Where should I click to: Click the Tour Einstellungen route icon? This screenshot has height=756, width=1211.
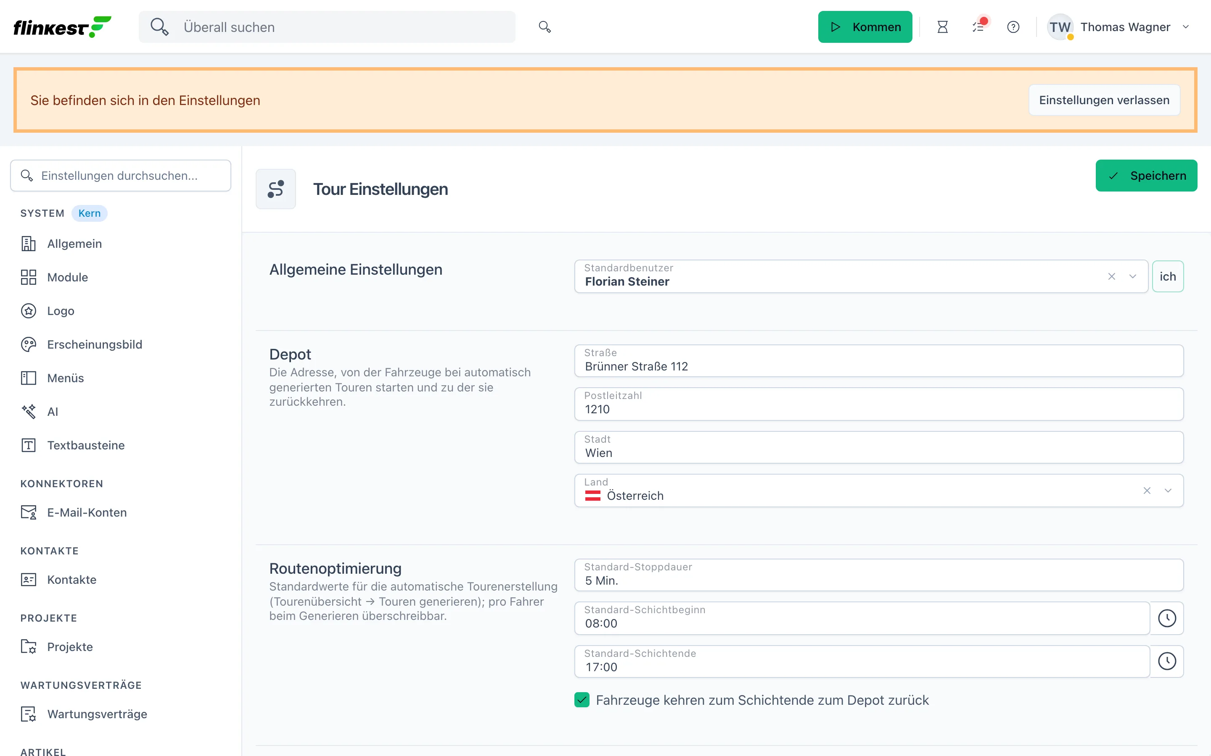click(276, 189)
